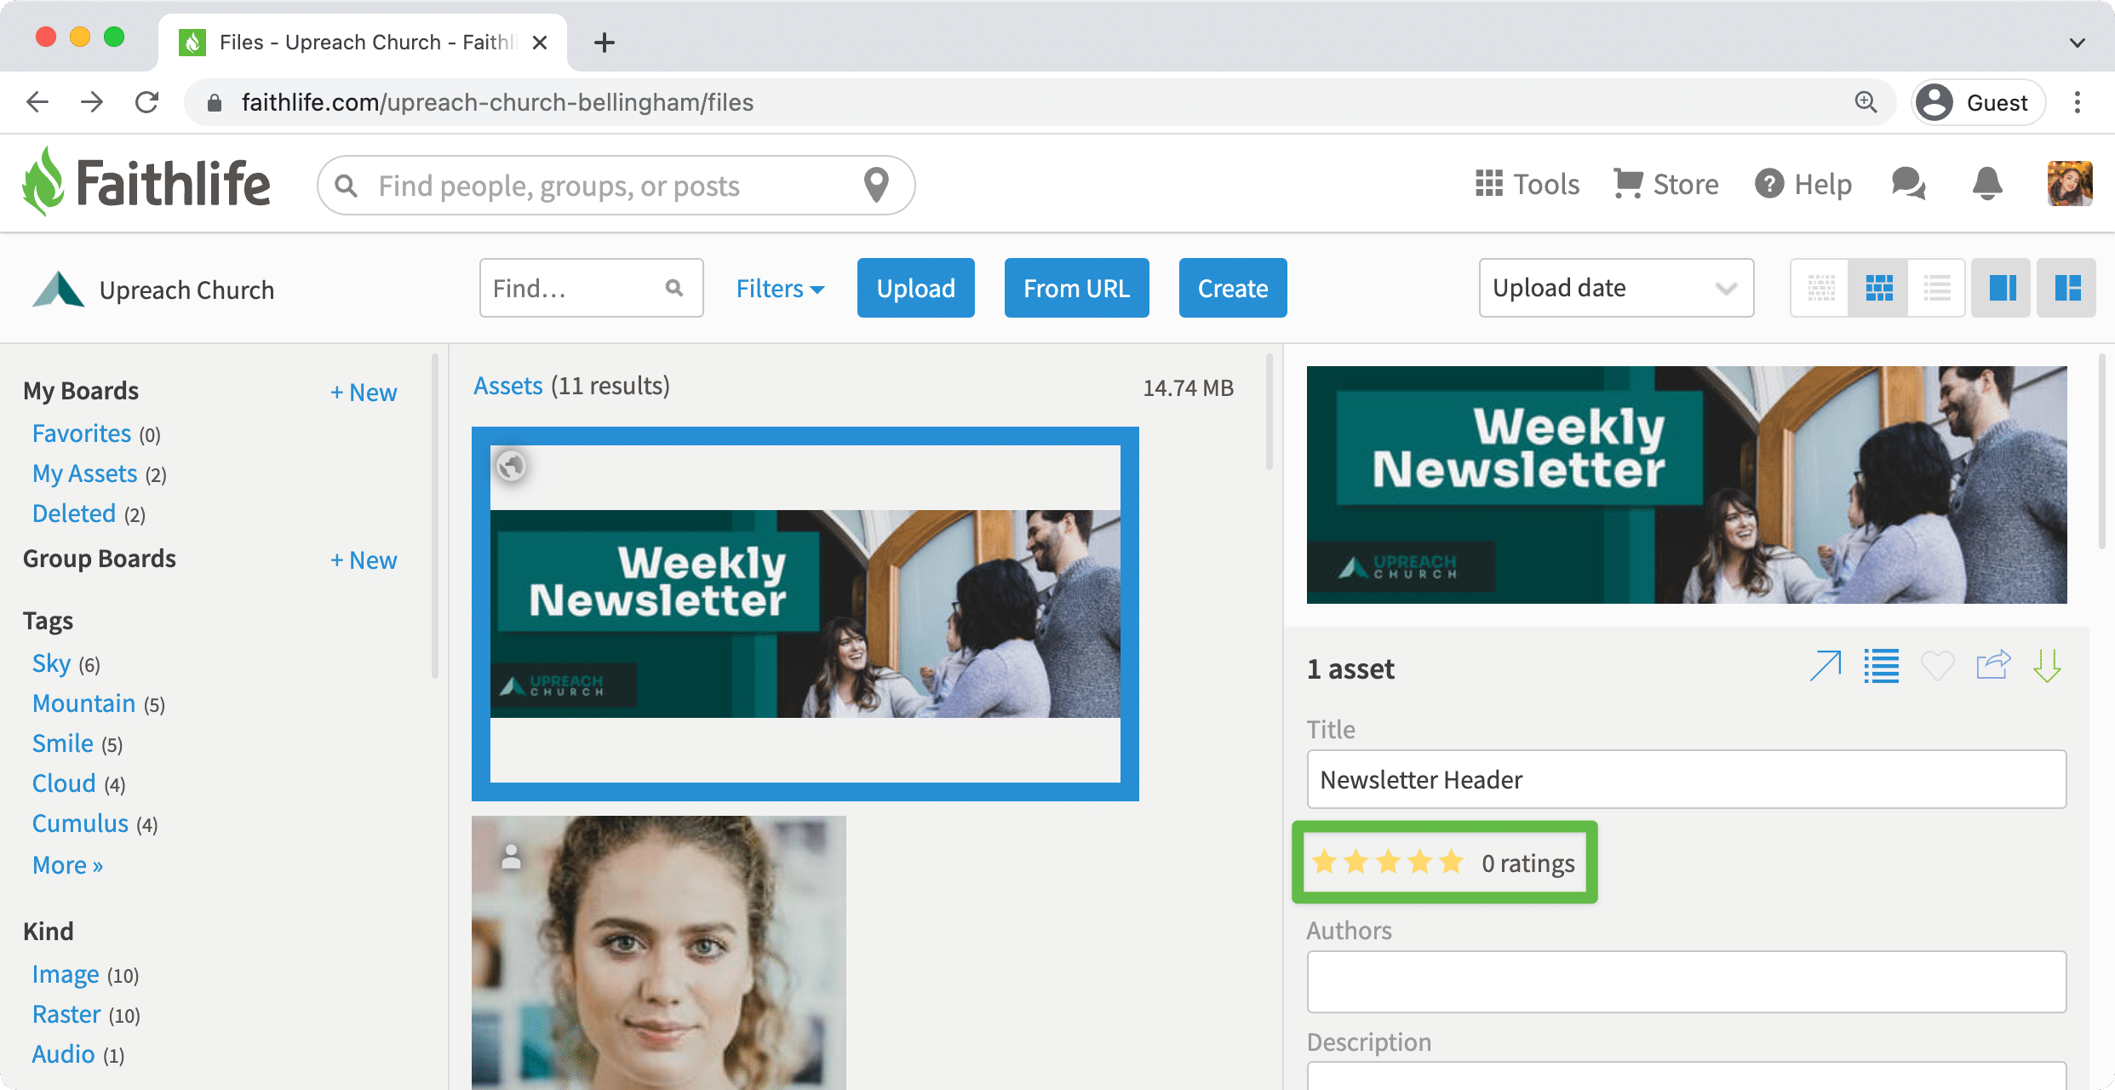The height and width of the screenshot is (1090, 2115).
Task: Reload the page
Action: tap(146, 102)
